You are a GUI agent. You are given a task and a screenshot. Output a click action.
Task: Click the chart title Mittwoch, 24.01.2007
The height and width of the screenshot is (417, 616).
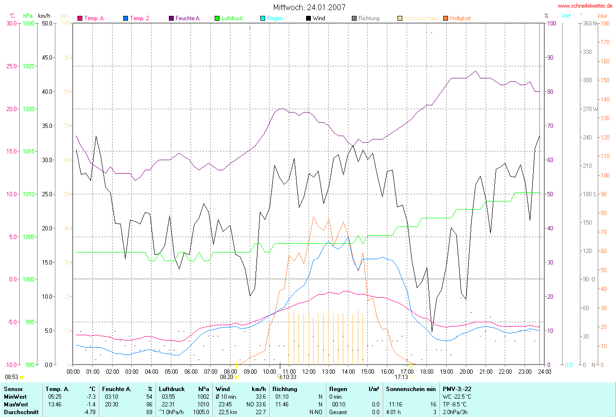[x=309, y=7]
